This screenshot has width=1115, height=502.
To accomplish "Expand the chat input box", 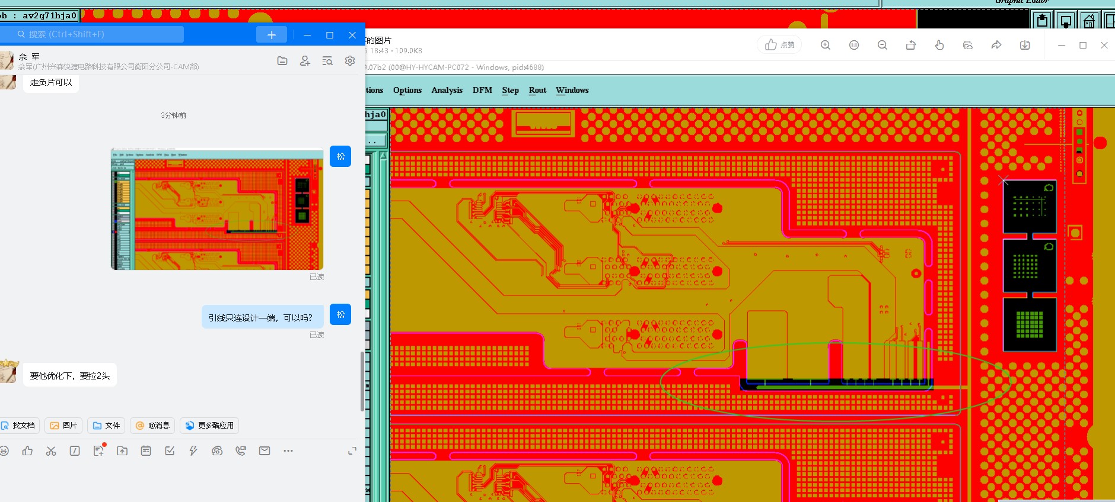I will (352, 451).
